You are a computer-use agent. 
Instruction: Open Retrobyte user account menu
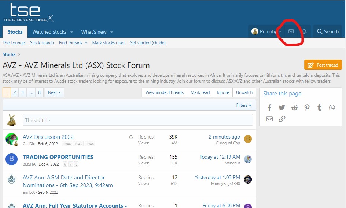pos(266,31)
